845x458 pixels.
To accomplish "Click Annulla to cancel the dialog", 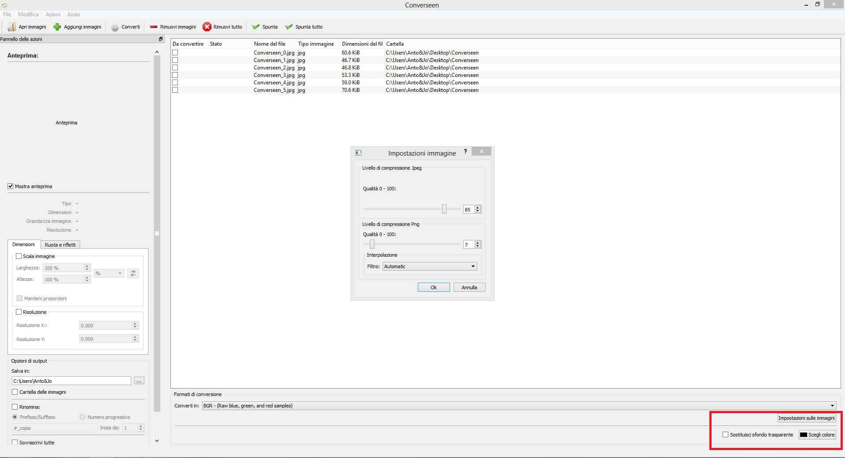I will (x=469, y=287).
